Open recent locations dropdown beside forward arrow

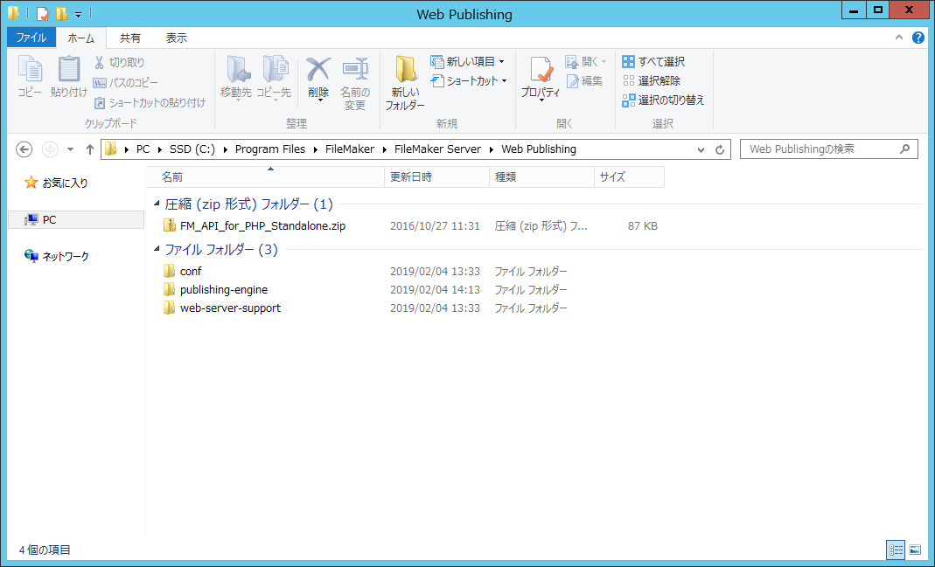click(x=70, y=149)
